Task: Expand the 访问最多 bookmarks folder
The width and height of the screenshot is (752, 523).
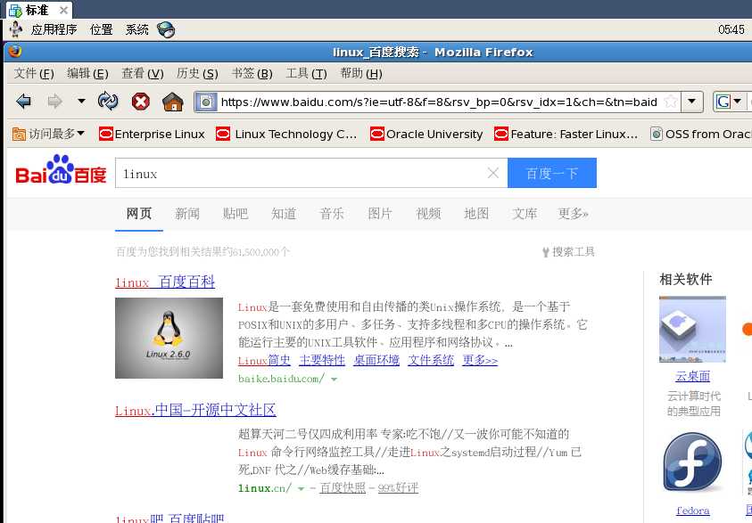Action: 48,135
